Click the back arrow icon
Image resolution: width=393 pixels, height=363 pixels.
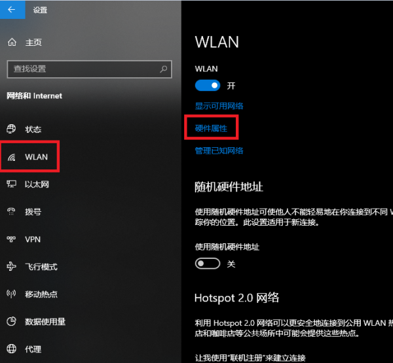12,10
